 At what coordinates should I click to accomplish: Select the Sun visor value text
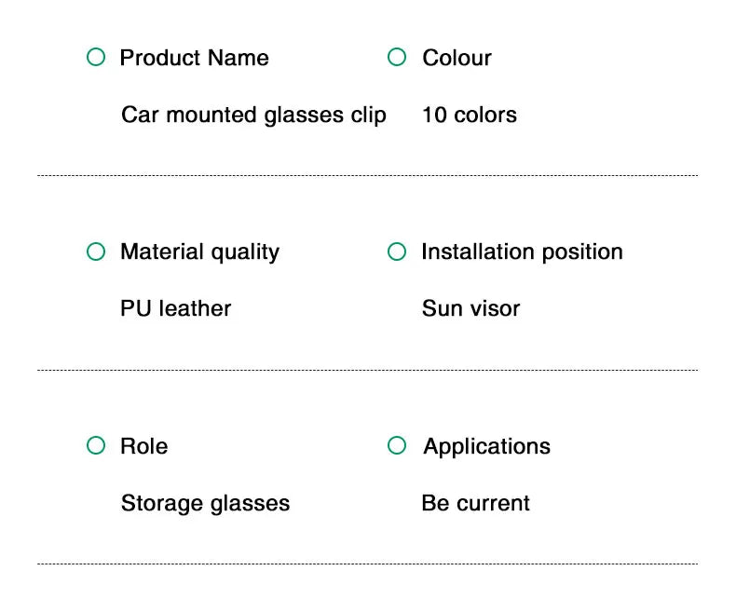coord(470,308)
